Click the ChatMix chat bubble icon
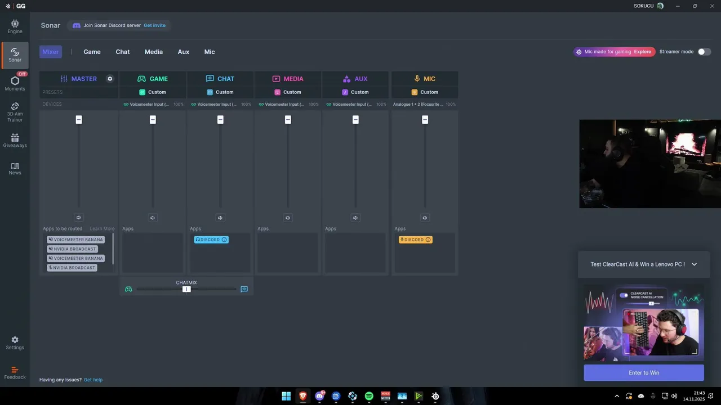Image resolution: width=721 pixels, height=405 pixels. point(244,289)
